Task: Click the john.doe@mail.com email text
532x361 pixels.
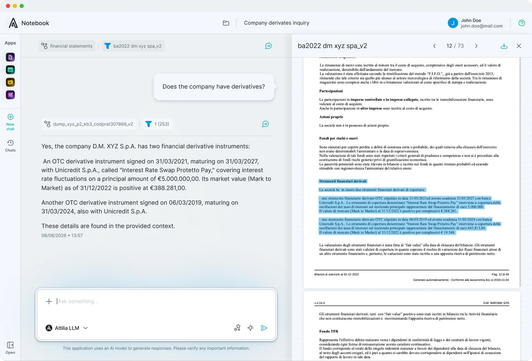Action: click(x=482, y=26)
